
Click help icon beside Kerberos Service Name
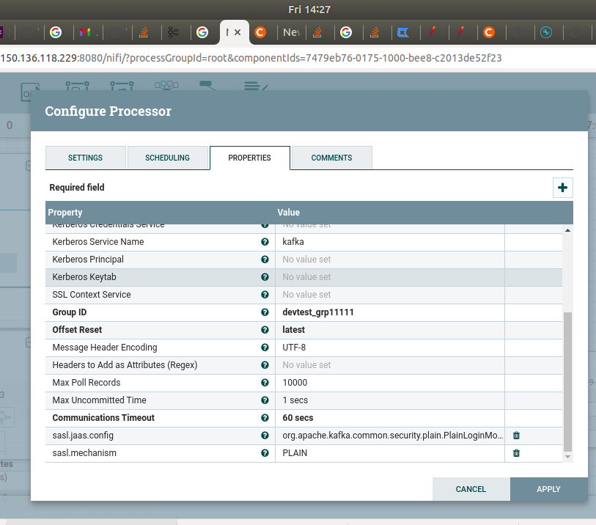[265, 242]
